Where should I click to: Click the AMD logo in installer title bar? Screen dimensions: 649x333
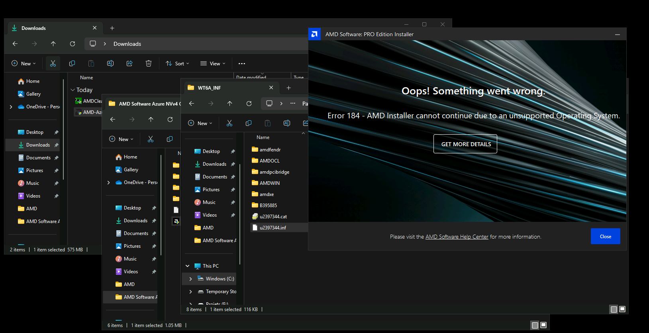(x=314, y=34)
